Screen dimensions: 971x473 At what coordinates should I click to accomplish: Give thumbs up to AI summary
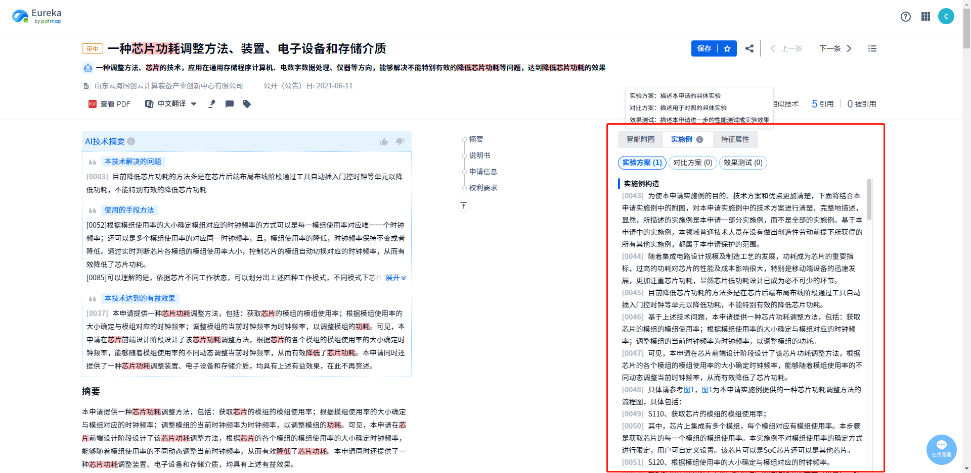[384, 142]
